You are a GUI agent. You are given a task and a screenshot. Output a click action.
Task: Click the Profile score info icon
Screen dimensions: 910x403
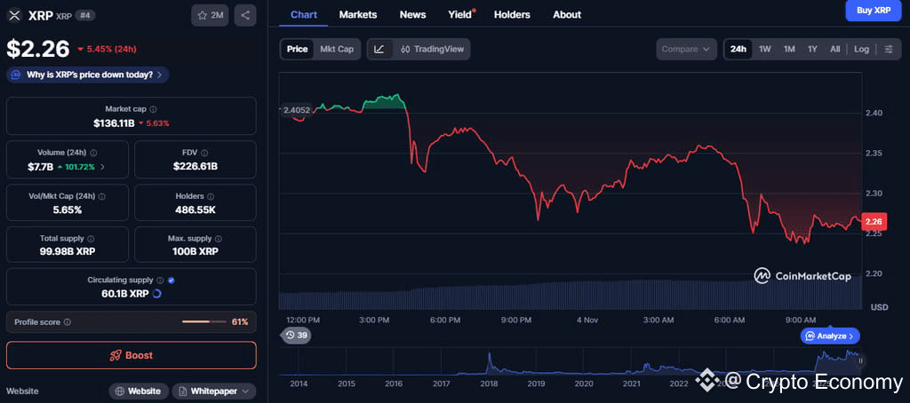(x=68, y=322)
